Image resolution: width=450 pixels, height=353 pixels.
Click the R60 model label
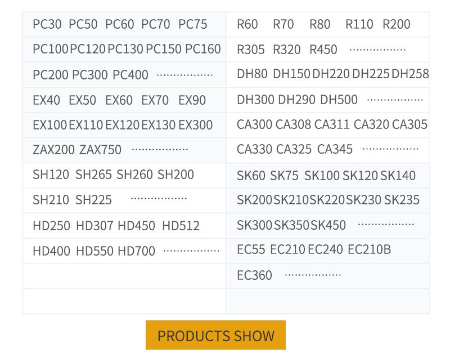tap(247, 24)
